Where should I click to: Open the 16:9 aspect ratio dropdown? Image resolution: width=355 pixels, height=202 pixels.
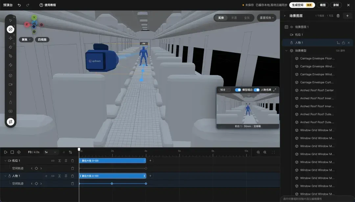coord(224,90)
